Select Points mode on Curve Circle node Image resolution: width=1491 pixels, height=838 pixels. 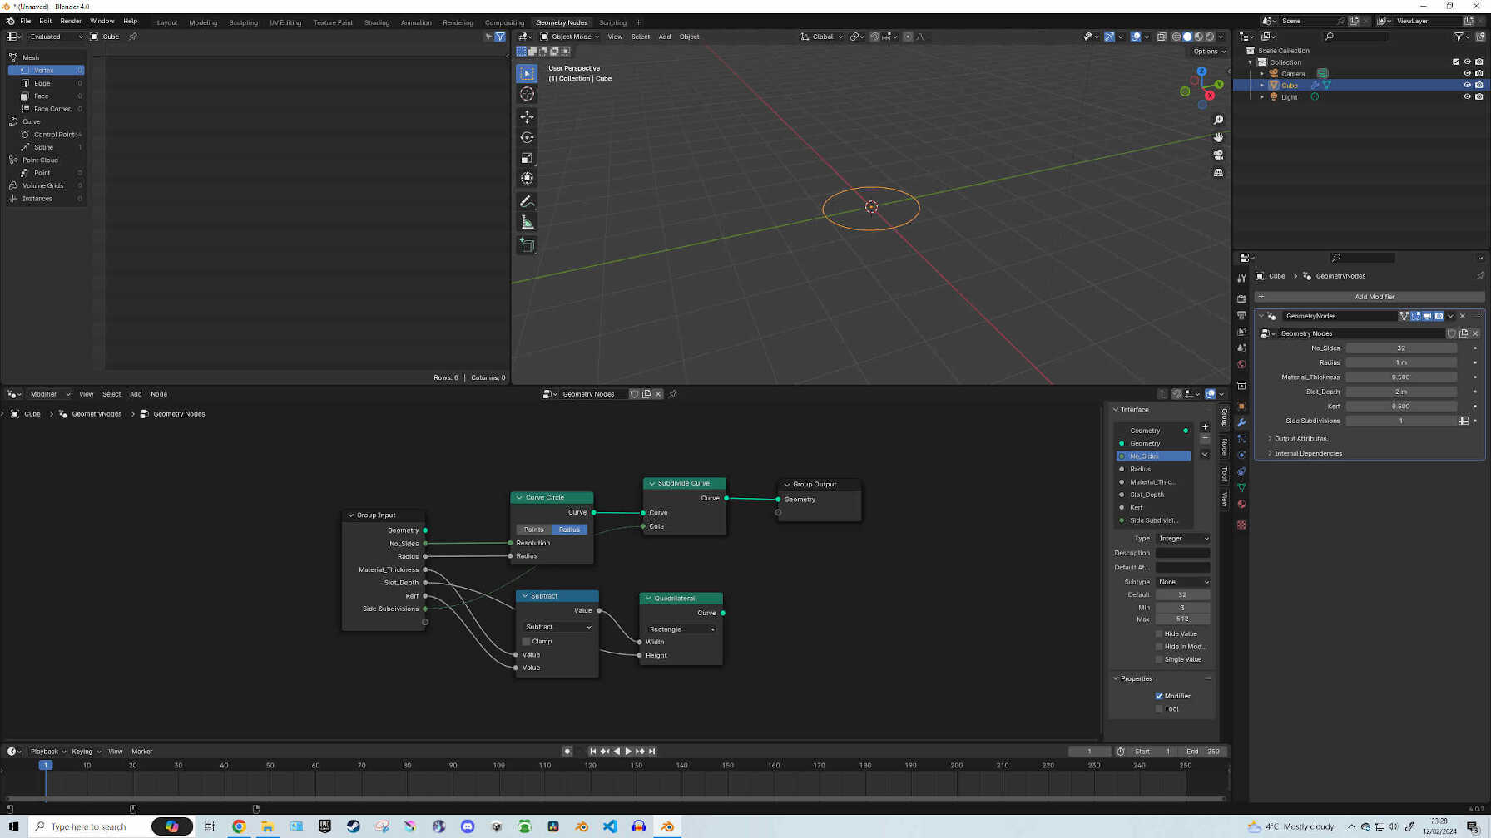click(x=534, y=530)
